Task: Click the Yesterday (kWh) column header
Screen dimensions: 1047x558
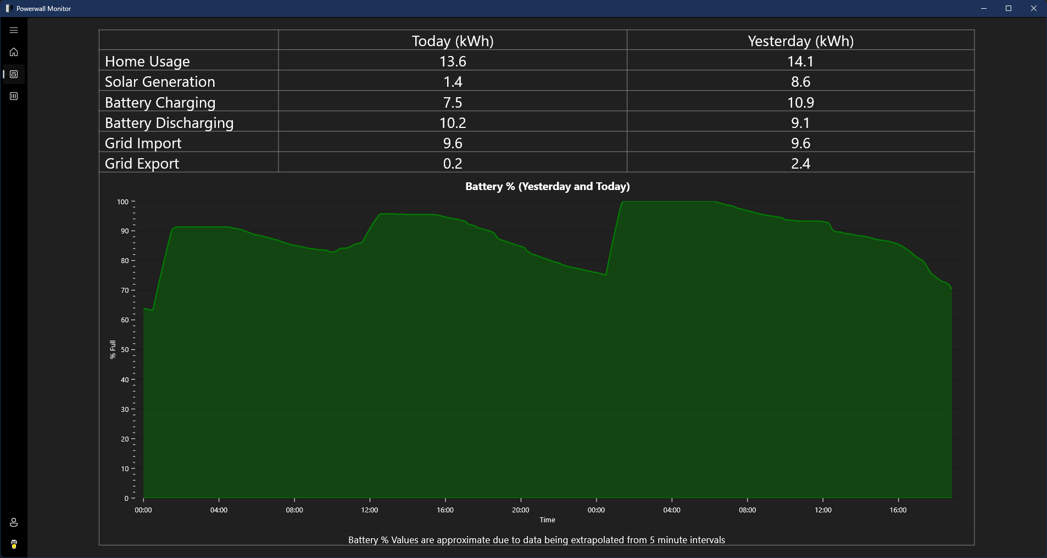Action: (x=800, y=41)
